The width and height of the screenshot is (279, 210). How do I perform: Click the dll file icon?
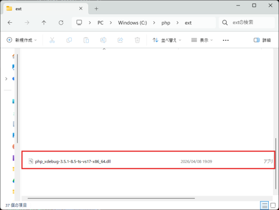pos(31,161)
